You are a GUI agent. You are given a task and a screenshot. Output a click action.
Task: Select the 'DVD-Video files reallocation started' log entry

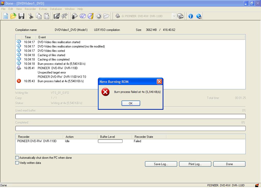(x=59, y=42)
